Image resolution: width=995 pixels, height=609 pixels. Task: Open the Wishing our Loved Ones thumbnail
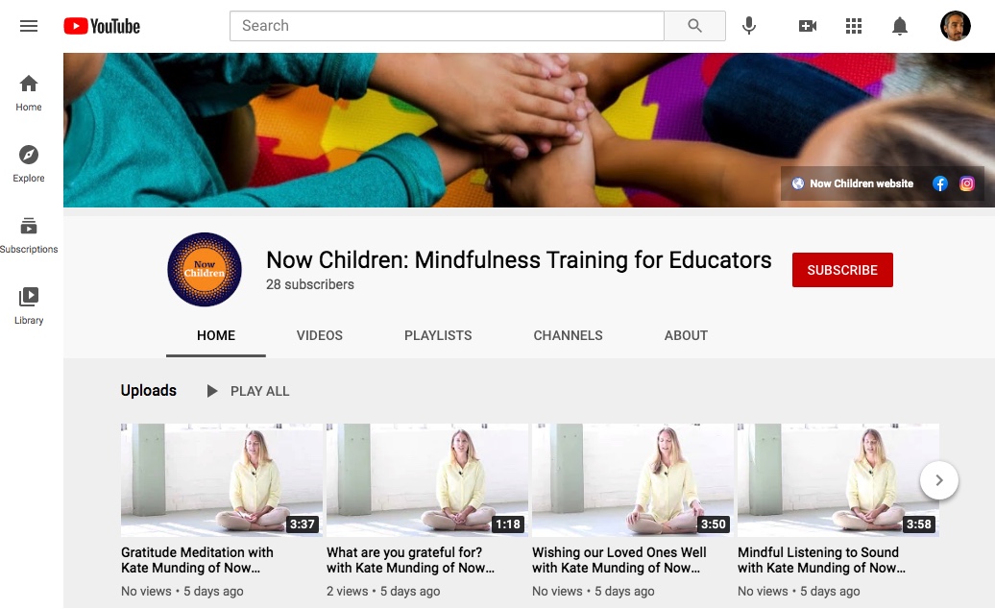point(633,480)
